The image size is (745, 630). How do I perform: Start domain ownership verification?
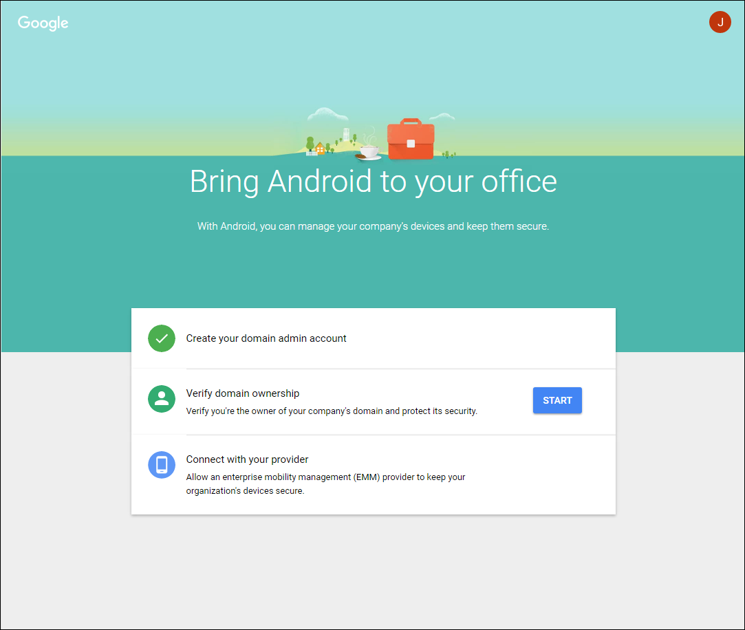tap(557, 400)
